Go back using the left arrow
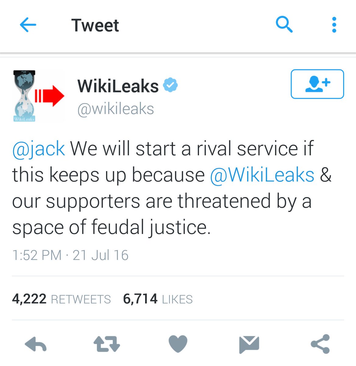The width and height of the screenshot is (356, 366). pos(28,25)
